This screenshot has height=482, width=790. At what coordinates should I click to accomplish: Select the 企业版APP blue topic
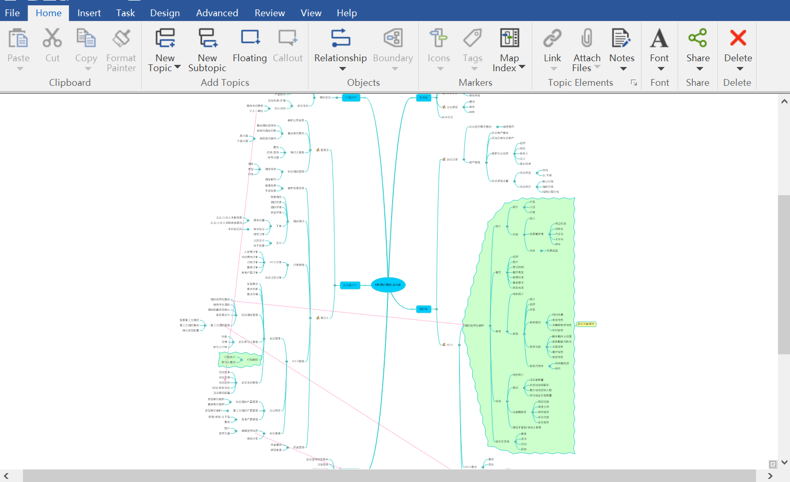point(350,285)
